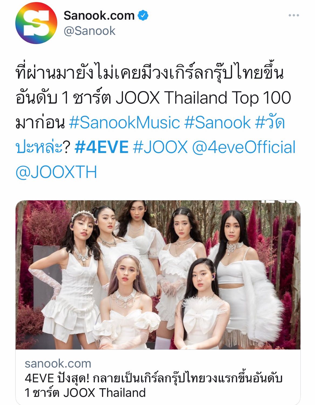Click the blue verified badge icon

143,16
